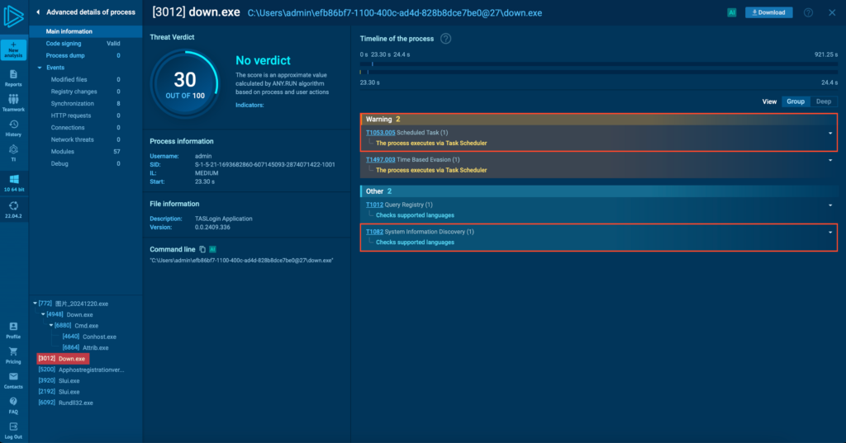Open the Profile icon in the sidebar
Viewport: 846px width, 443px height.
tap(13, 330)
